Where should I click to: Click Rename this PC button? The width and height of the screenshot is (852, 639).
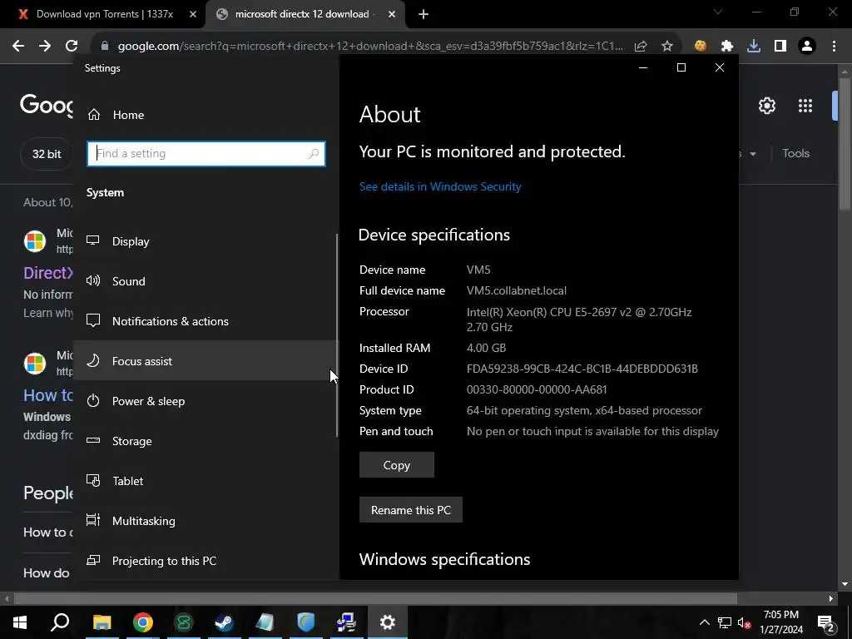click(411, 510)
